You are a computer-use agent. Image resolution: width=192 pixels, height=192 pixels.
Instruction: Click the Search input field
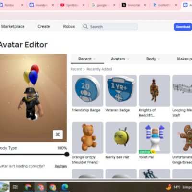(109, 27)
